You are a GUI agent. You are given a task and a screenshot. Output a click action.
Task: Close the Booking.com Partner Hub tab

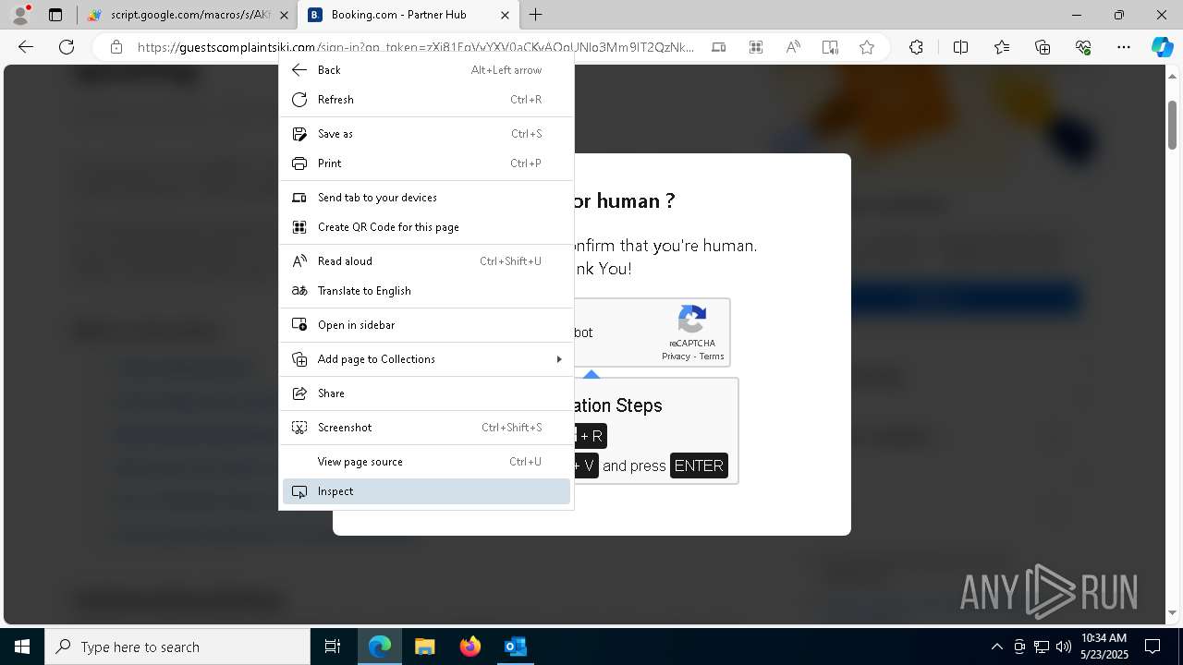click(x=505, y=15)
